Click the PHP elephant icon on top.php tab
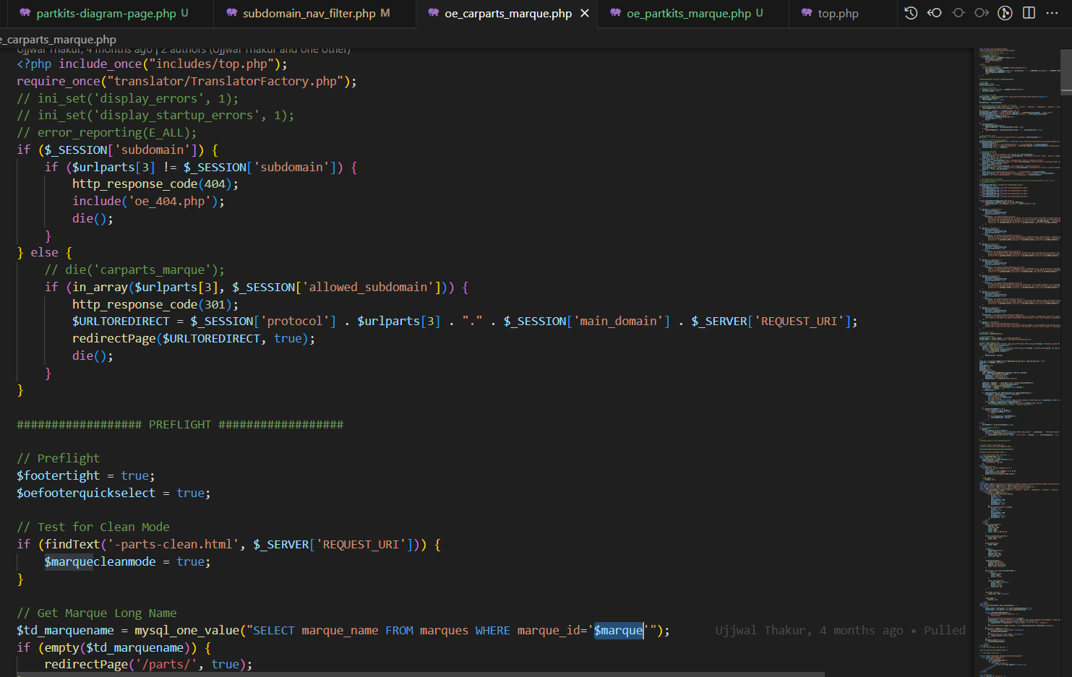Image resolution: width=1072 pixels, height=677 pixels. (x=807, y=13)
